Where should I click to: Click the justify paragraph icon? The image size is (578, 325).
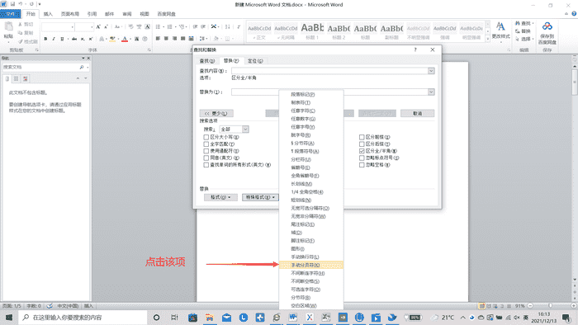click(182, 38)
